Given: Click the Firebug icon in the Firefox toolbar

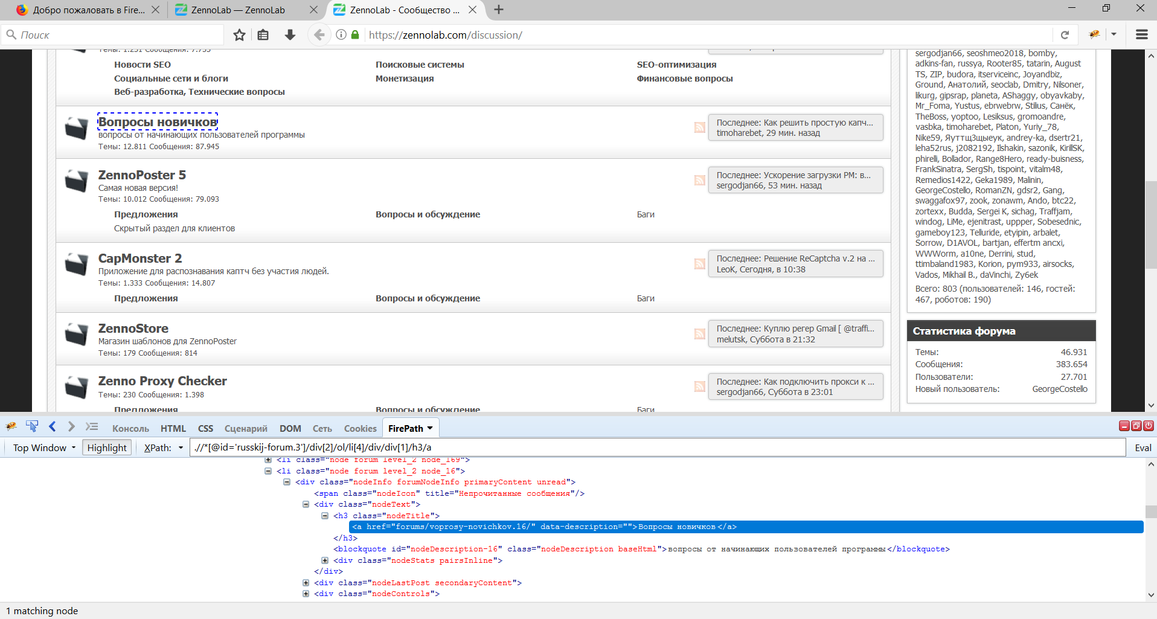Looking at the screenshot, I should 1094,34.
